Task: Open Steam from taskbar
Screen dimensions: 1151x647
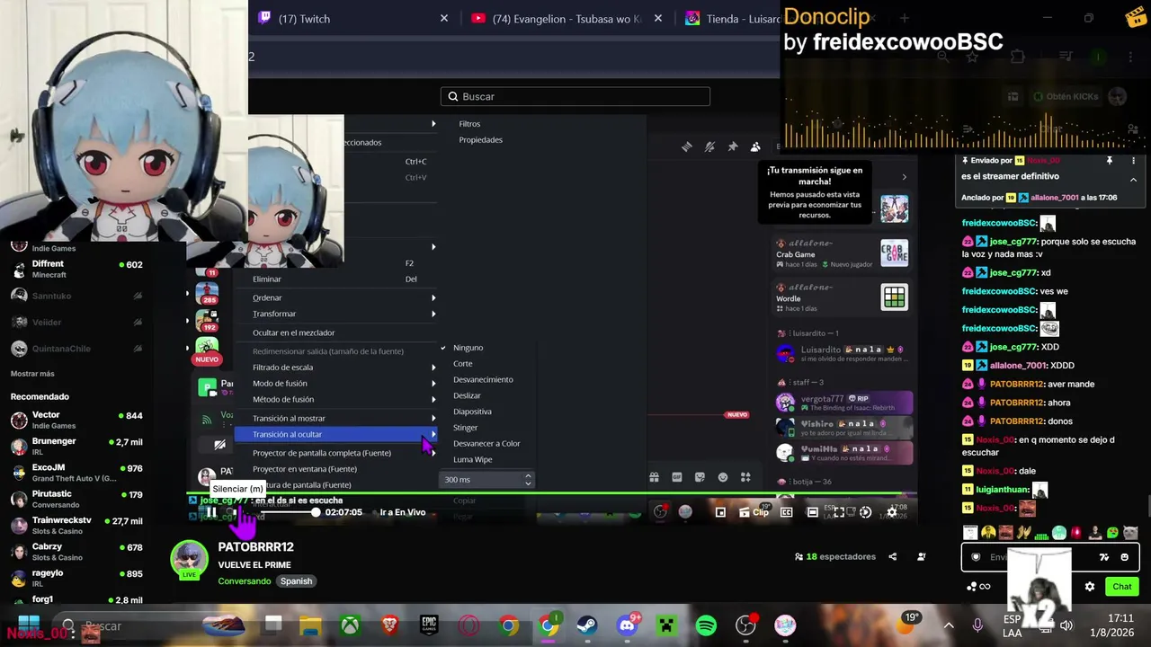Action: point(587,625)
